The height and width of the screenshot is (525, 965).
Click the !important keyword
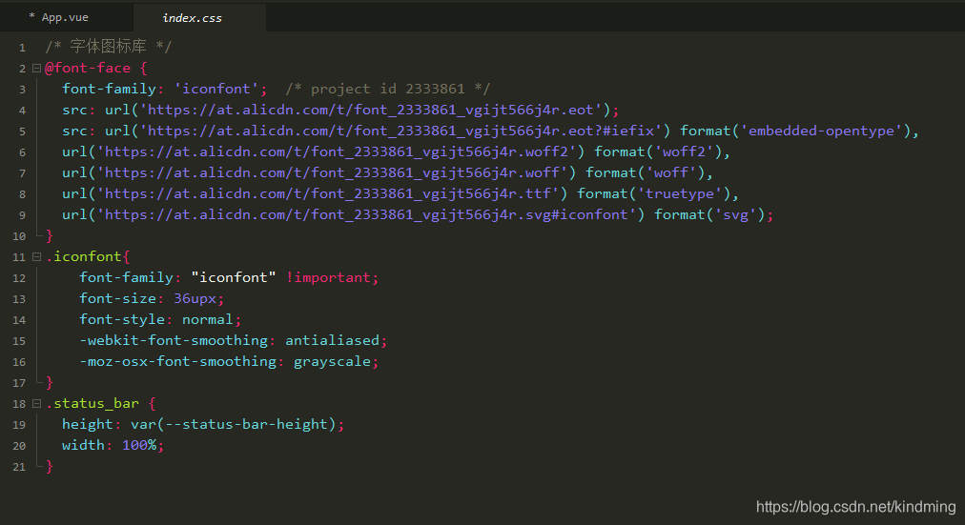coord(328,277)
